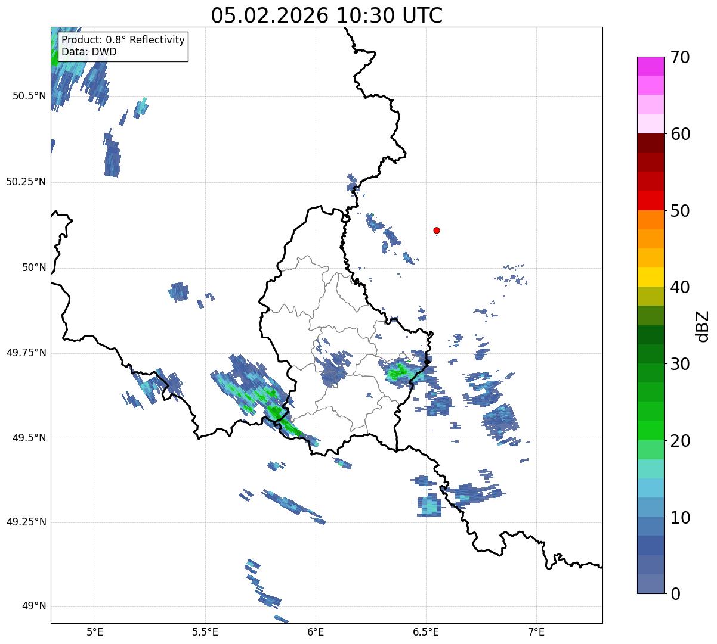Click the 'Product: 0.8° Reflectivity' label
Screen dimensions: 717x644
123,40
